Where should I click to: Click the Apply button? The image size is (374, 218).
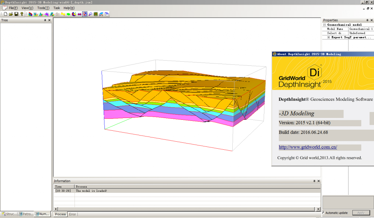[x=361, y=213]
